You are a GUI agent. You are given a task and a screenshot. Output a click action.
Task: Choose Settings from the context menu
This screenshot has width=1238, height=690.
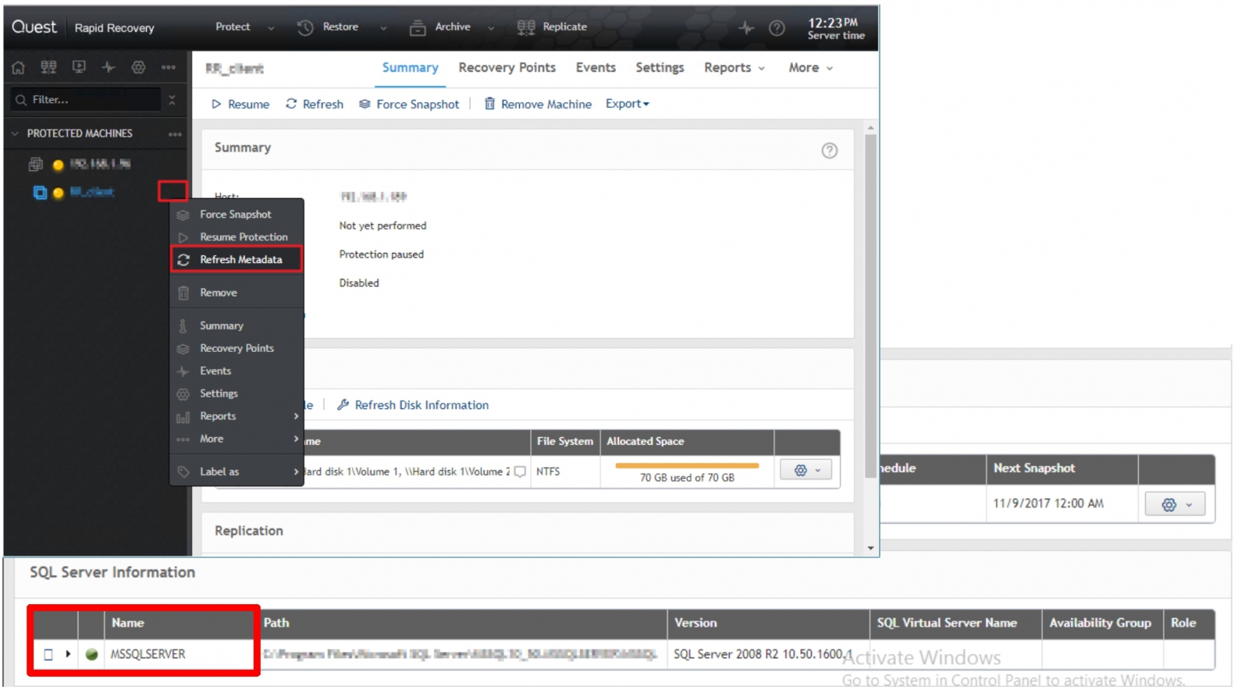(x=237, y=393)
